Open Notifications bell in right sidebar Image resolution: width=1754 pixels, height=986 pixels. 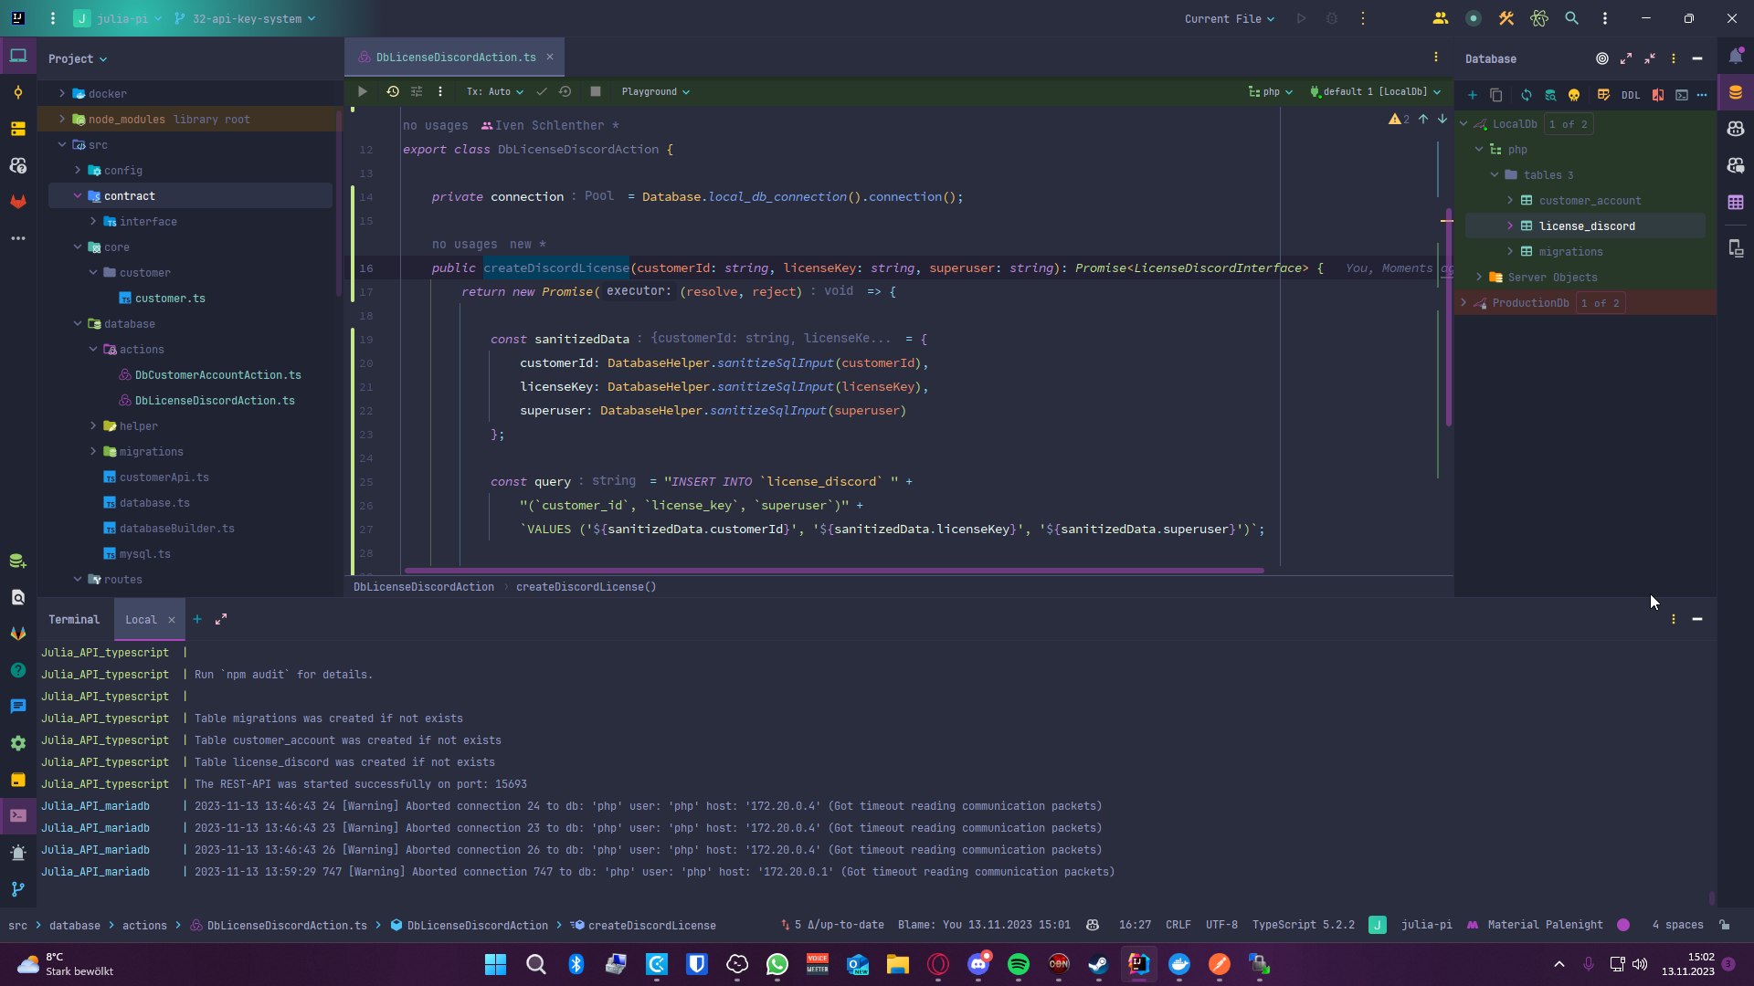[x=1736, y=57]
